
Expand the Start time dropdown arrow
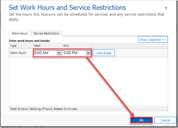point(59,53)
